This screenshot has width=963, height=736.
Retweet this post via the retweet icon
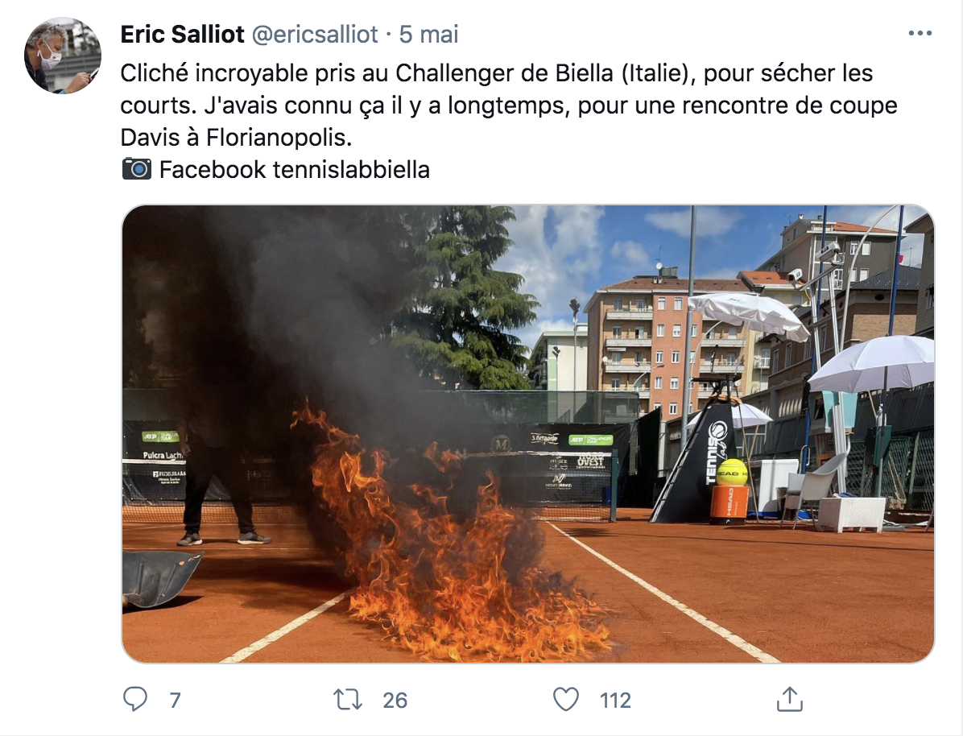pos(348,699)
